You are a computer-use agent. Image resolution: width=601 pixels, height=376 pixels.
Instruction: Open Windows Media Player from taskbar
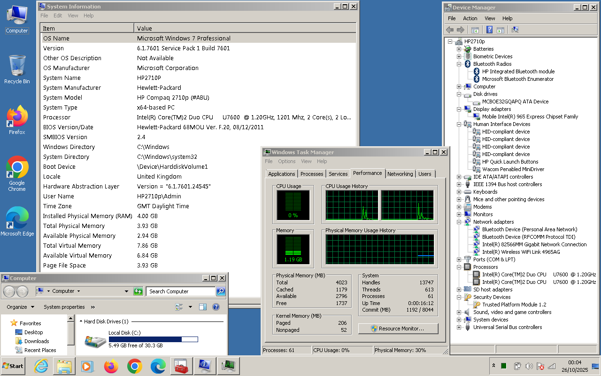(x=87, y=366)
